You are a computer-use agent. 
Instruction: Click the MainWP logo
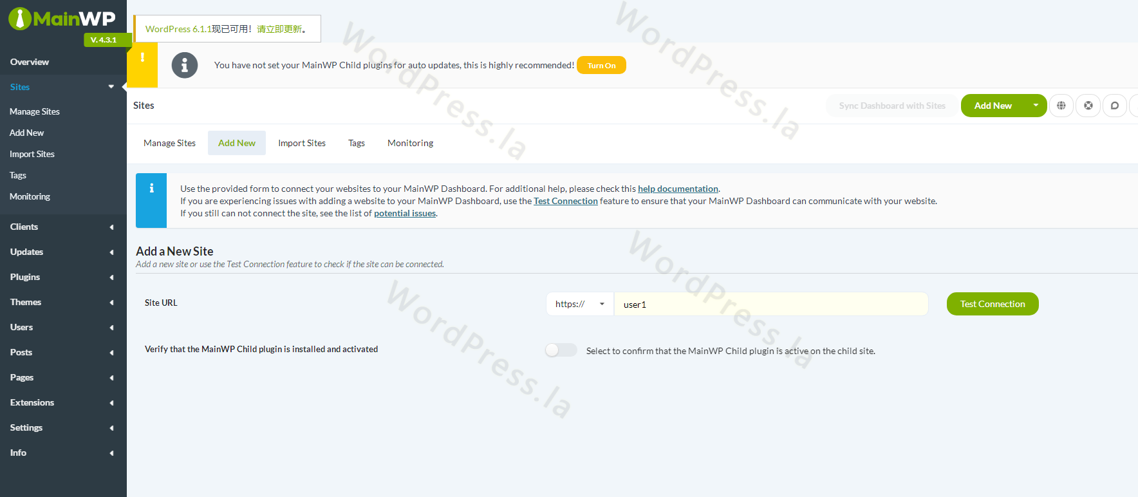coord(62,19)
